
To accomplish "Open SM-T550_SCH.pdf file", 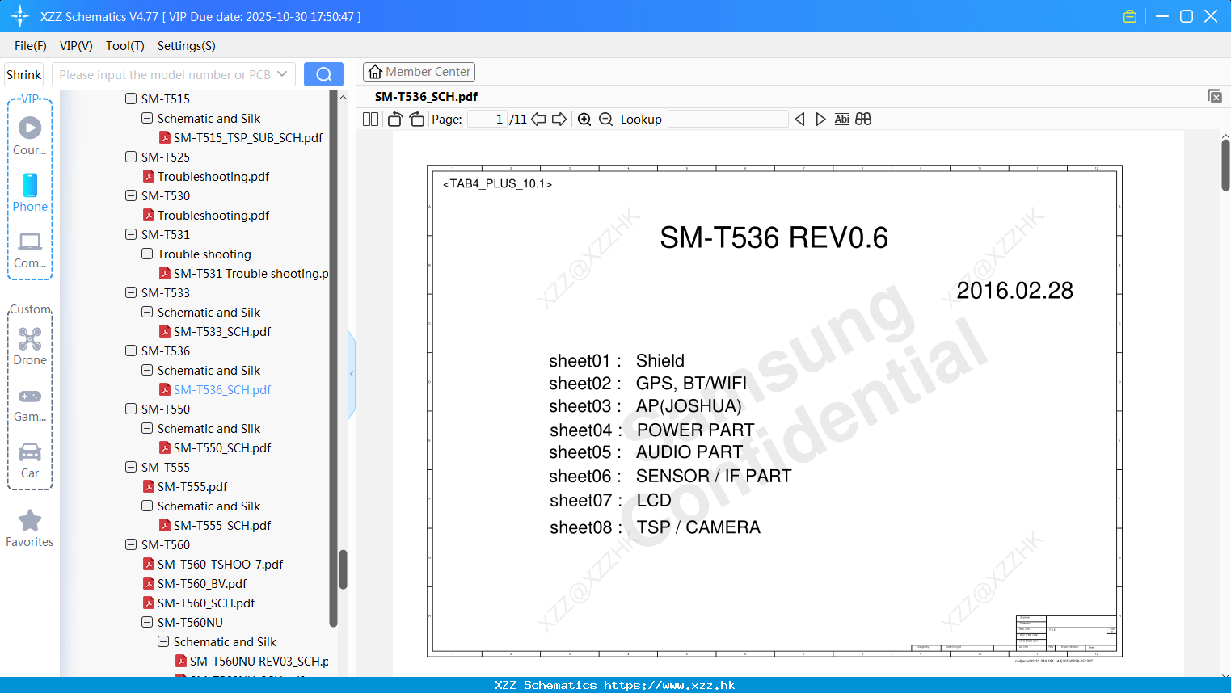I will [214, 447].
